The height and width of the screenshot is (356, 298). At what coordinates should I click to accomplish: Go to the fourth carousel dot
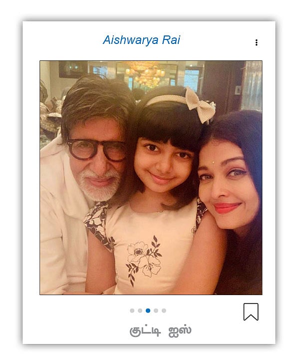[x=156, y=311]
